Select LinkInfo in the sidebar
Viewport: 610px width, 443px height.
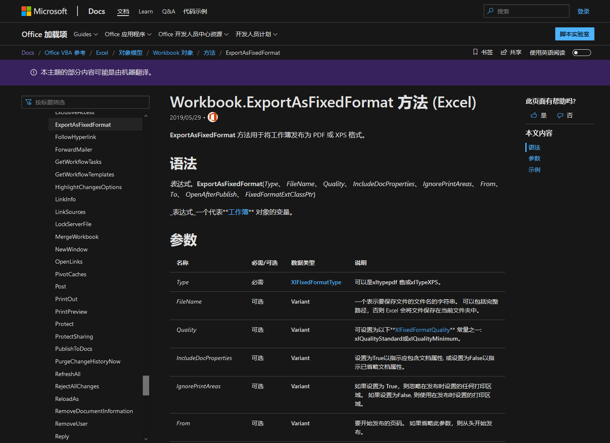(x=65, y=199)
